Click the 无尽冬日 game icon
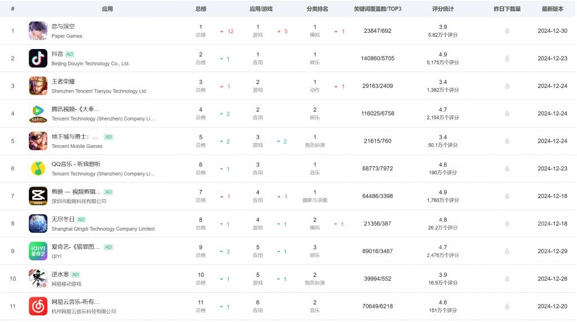 38,224
